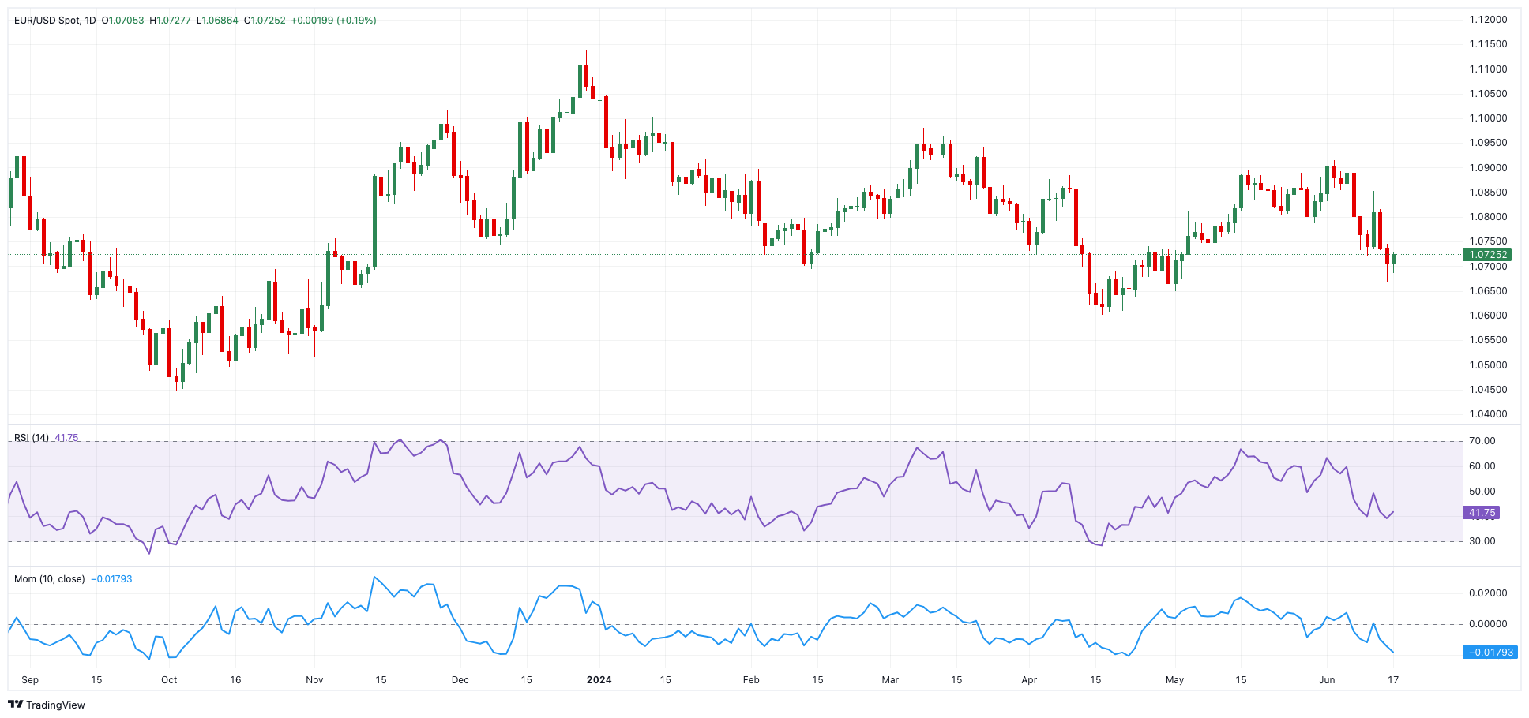Select the 30.00 oversold level on the RSI scale

1482,541
